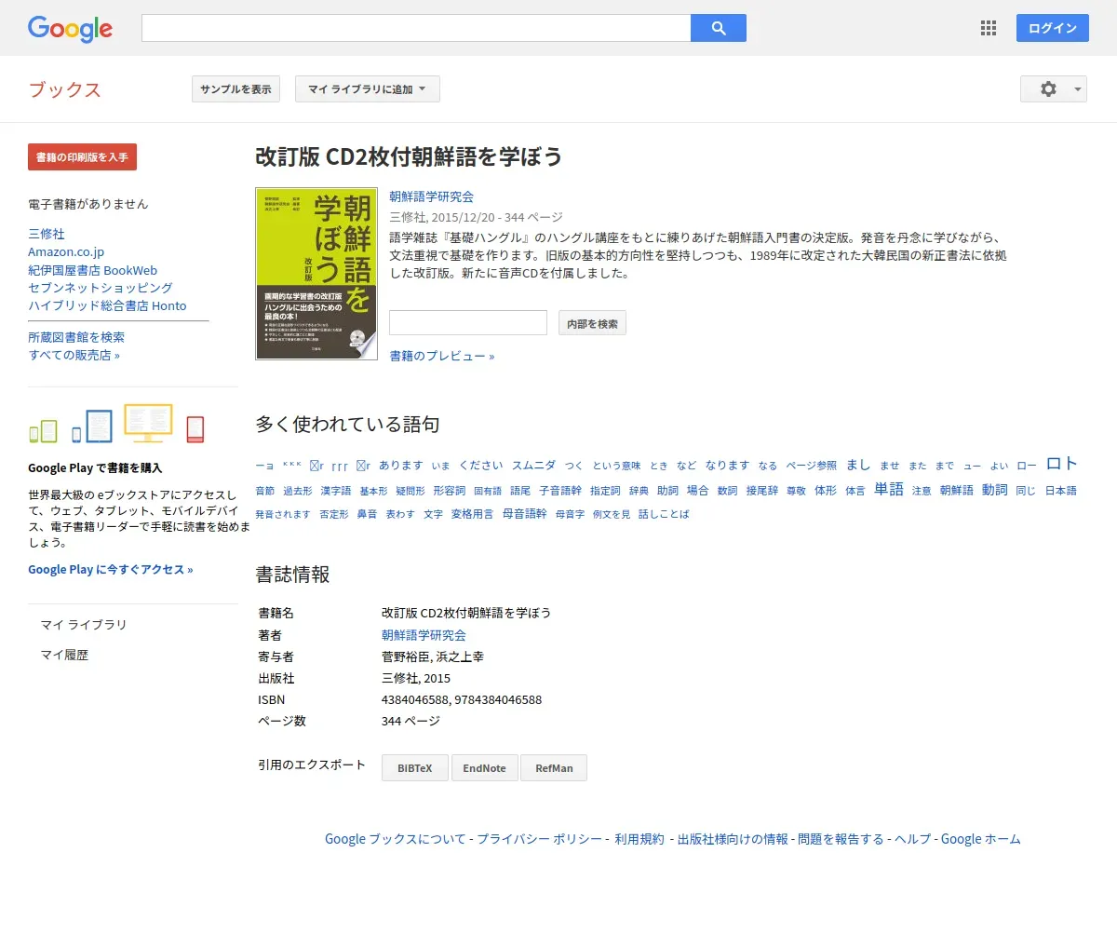
Task: Click 内部を検索 button
Action: pyautogui.click(x=592, y=323)
